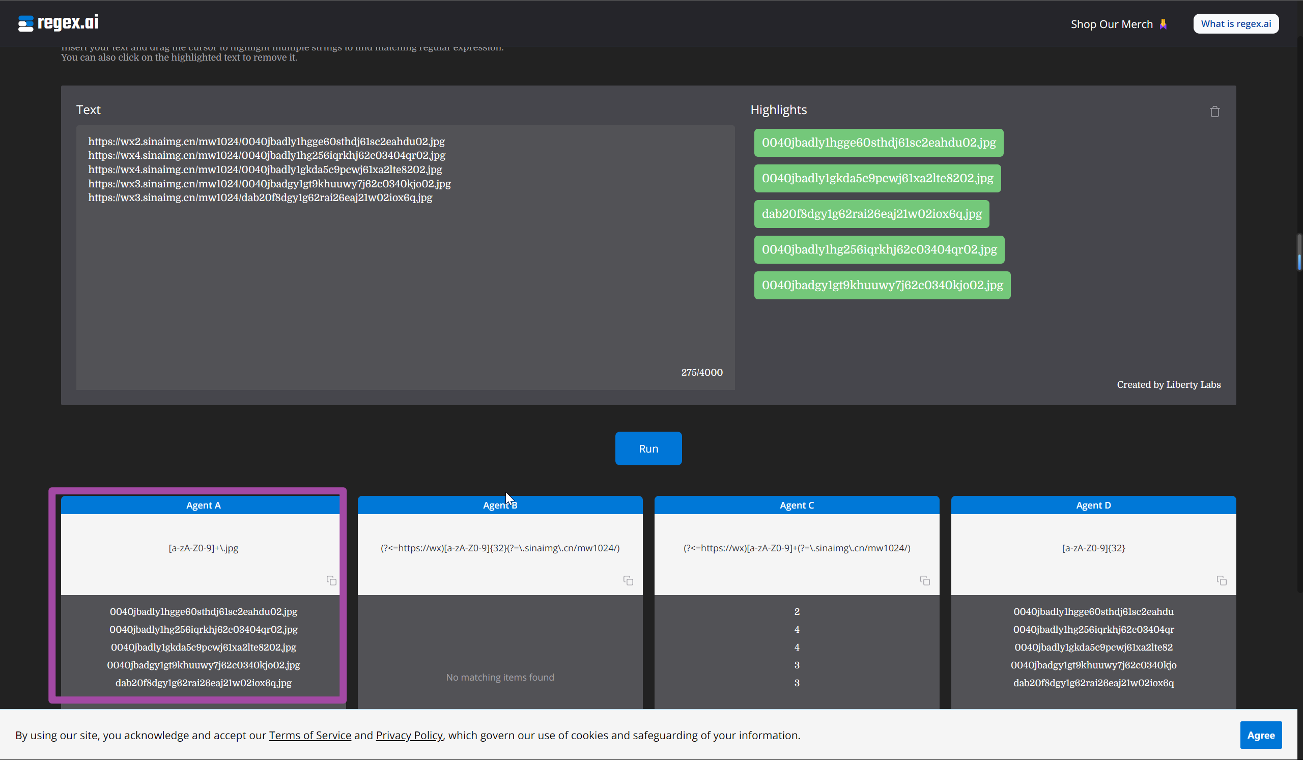Copy Agent D regex with copy icon
Screen dimensions: 1303x760
tap(1222, 581)
